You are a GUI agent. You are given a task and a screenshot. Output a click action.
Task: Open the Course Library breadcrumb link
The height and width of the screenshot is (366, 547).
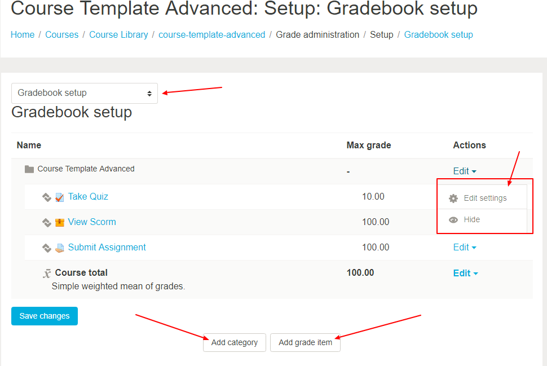click(x=118, y=35)
